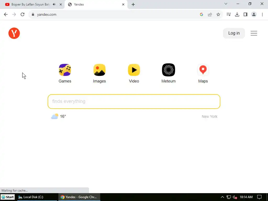Select the Yandex tab
This screenshot has width=268, height=201.
pyautogui.click(x=96, y=4)
